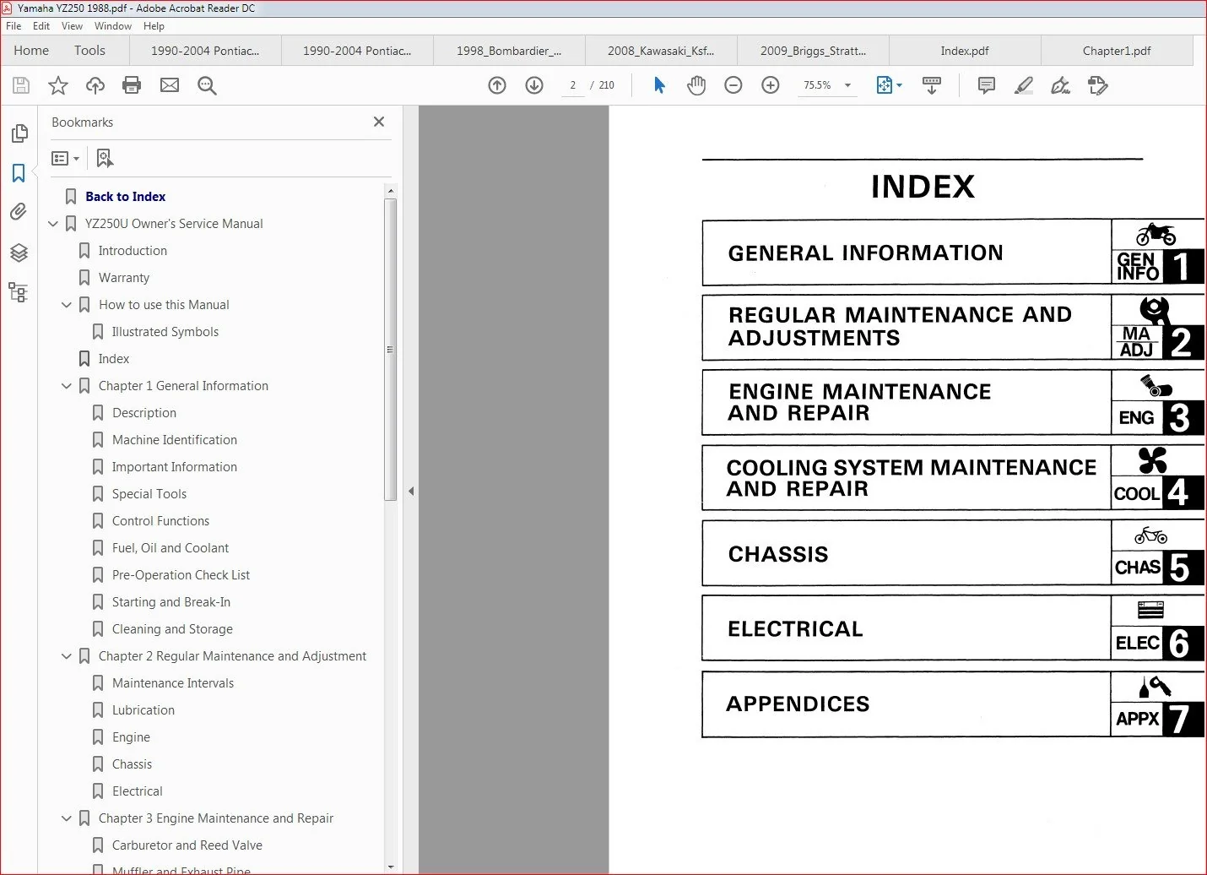Image resolution: width=1207 pixels, height=875 pixels.
Task: Open the Window menu
Action: coord(113,26)
